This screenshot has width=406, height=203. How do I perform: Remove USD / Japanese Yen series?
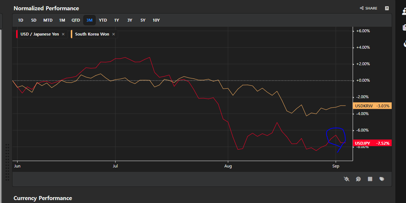(x=63, y=34)
